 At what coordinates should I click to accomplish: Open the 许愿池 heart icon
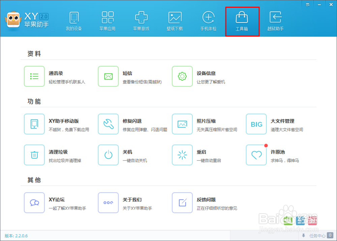(x=256, y=155)
